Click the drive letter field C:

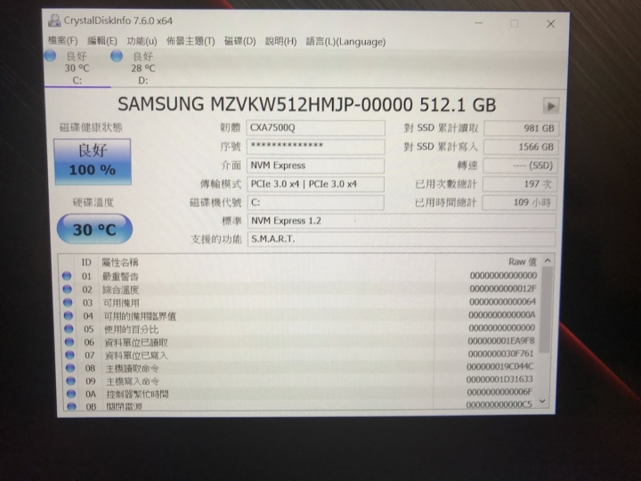pyautogui.click(x=315, y=202)
